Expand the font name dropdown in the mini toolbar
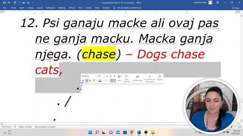Screen dimensions: 243x136 [97, 76]
